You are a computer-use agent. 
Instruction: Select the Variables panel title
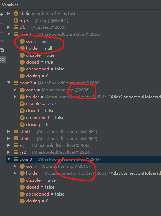10,5
